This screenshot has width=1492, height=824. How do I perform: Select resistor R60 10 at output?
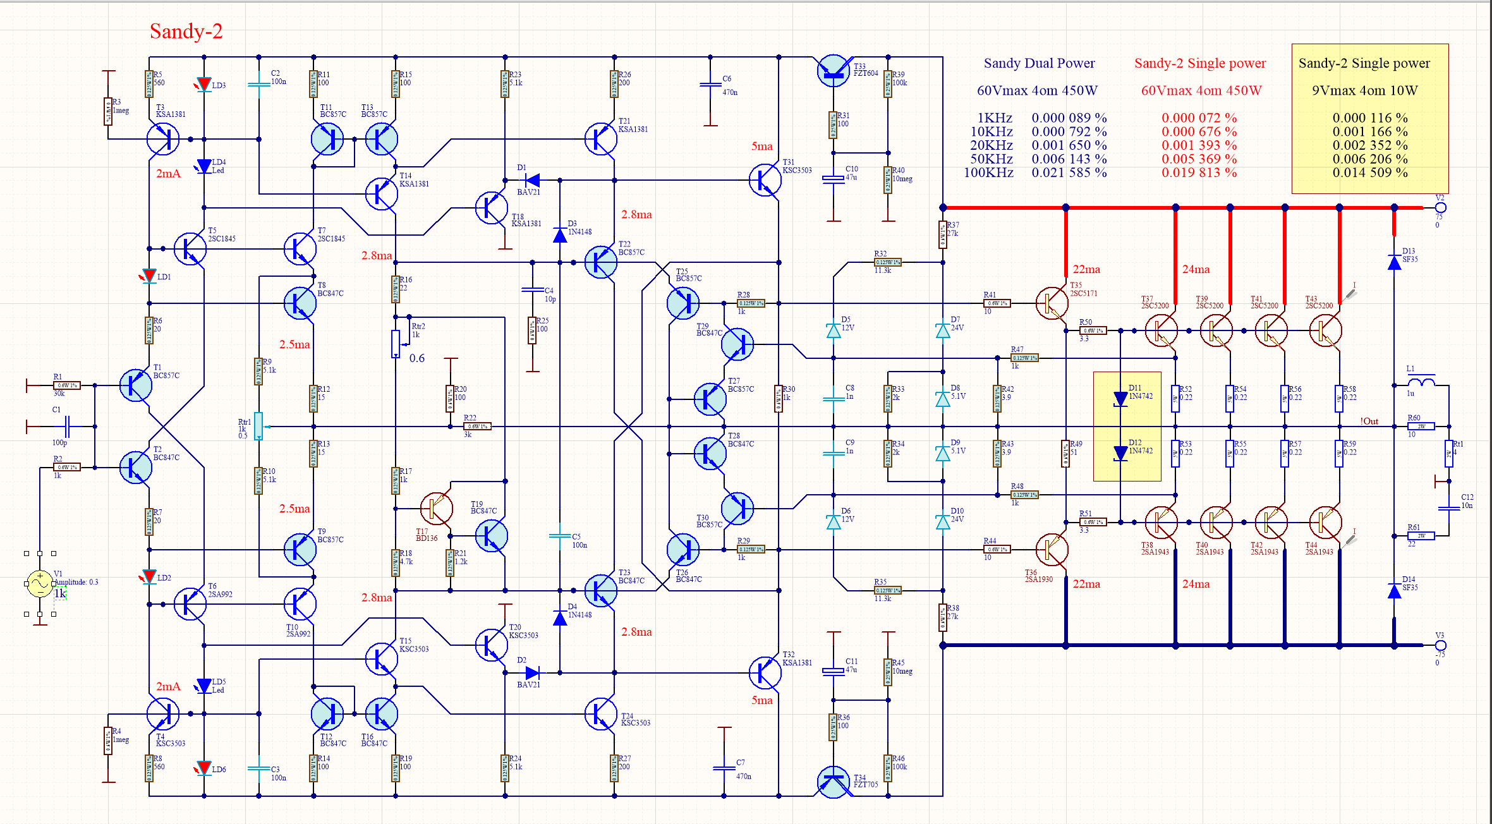point(1421,427)
